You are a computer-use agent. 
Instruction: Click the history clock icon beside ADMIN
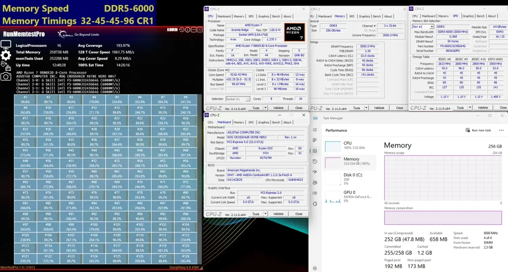[182, 30]
